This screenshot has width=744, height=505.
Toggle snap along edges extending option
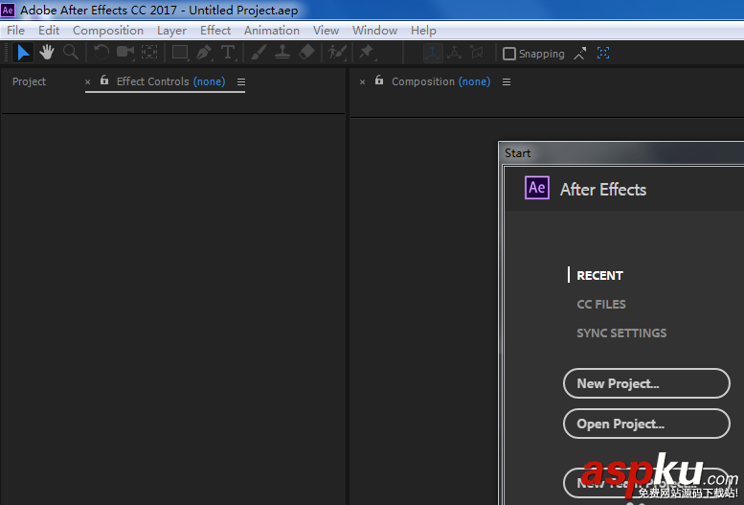tap(580, 54)
